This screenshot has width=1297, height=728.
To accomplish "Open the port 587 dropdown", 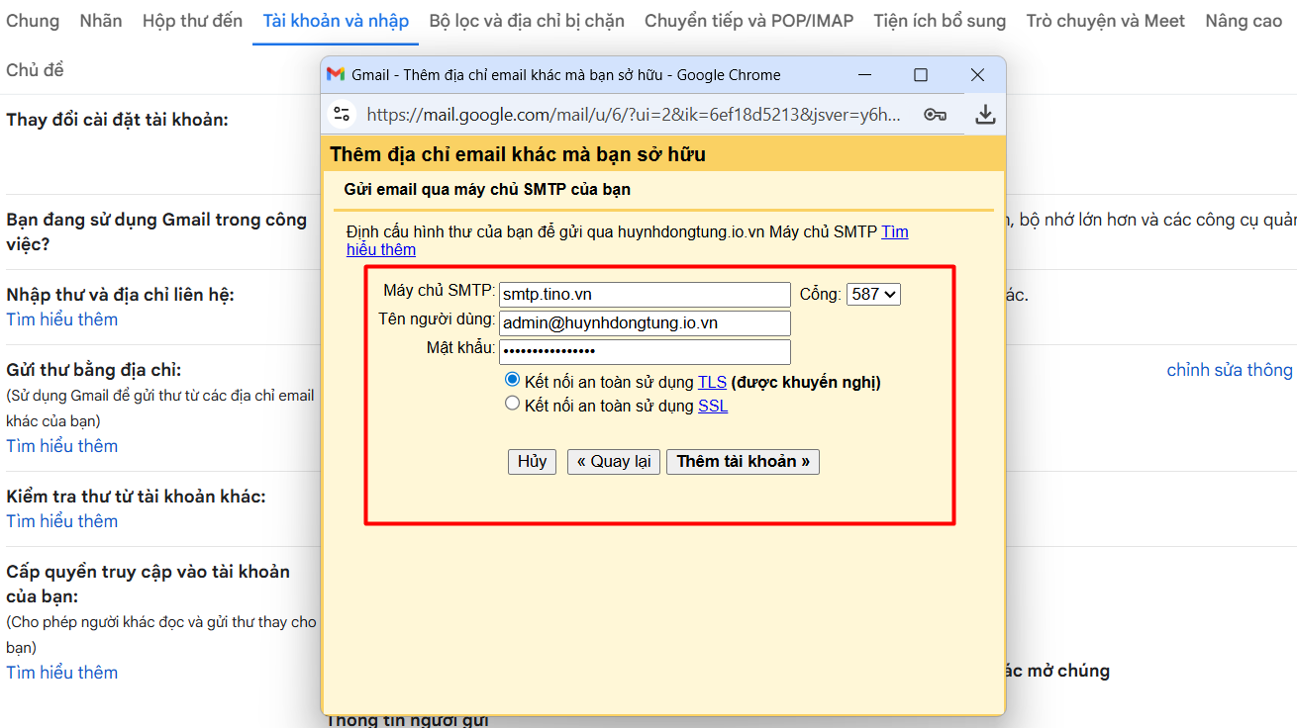I will pyautogui.click(x=873, y=294).
